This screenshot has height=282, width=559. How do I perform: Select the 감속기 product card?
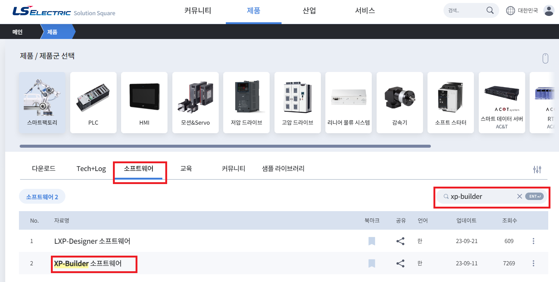tap(400, 102)
